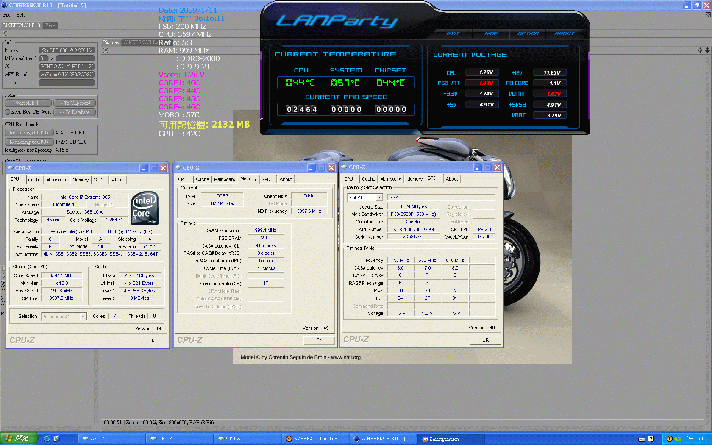
Task: Click the EVEREST tray icon
Action: (x=670, y=439)
